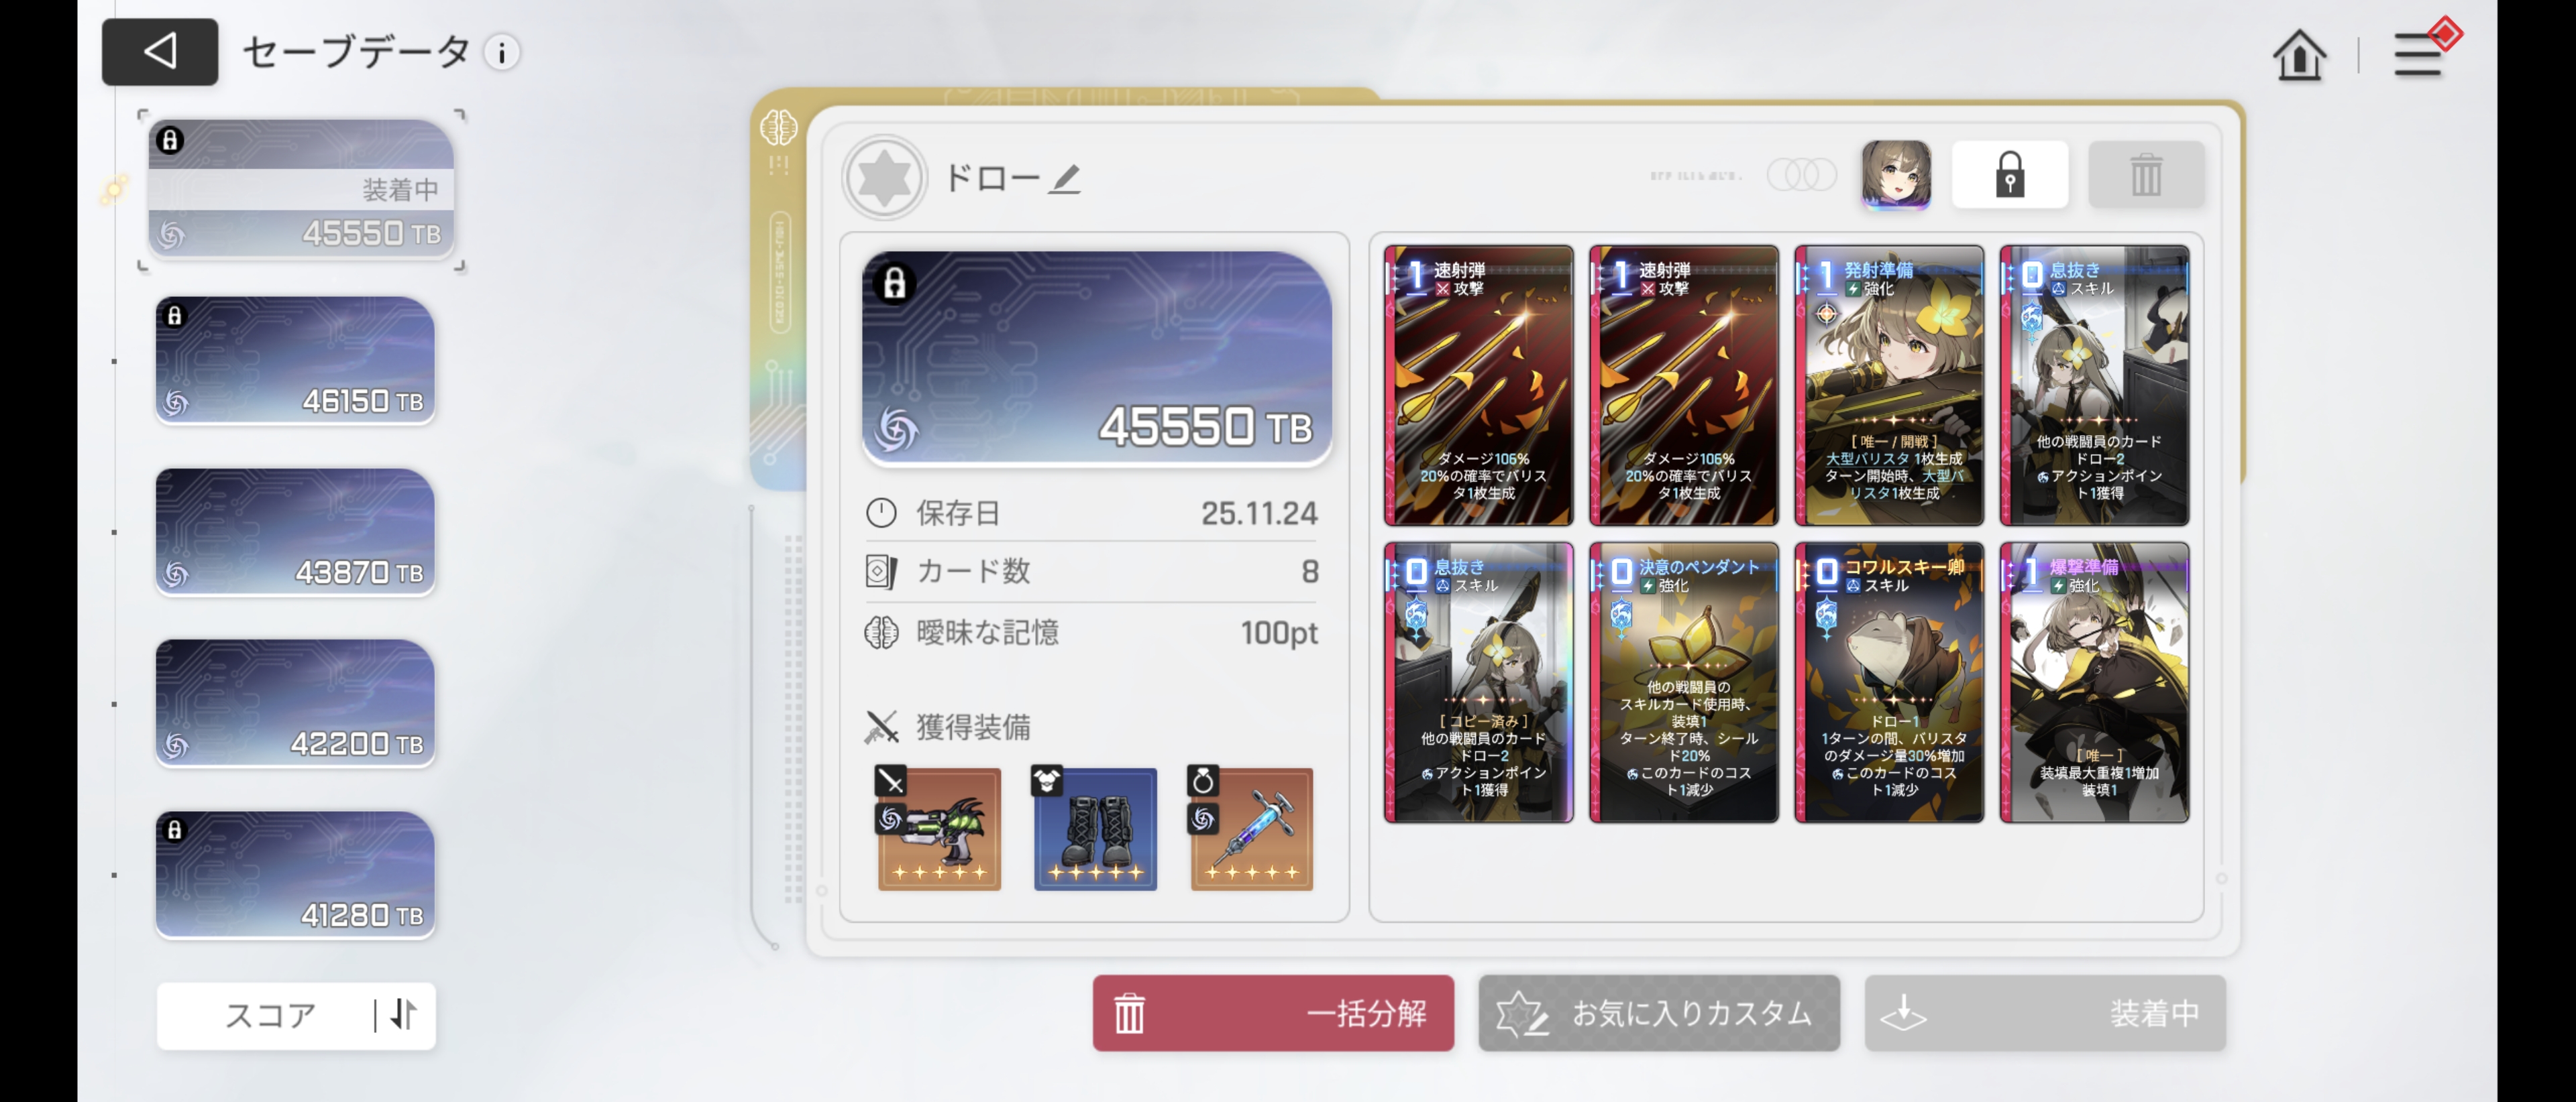Click the trash icon beside the lock
Image resolution: width=2576 pixels, height=1102 pixels.
point(2145,175)
